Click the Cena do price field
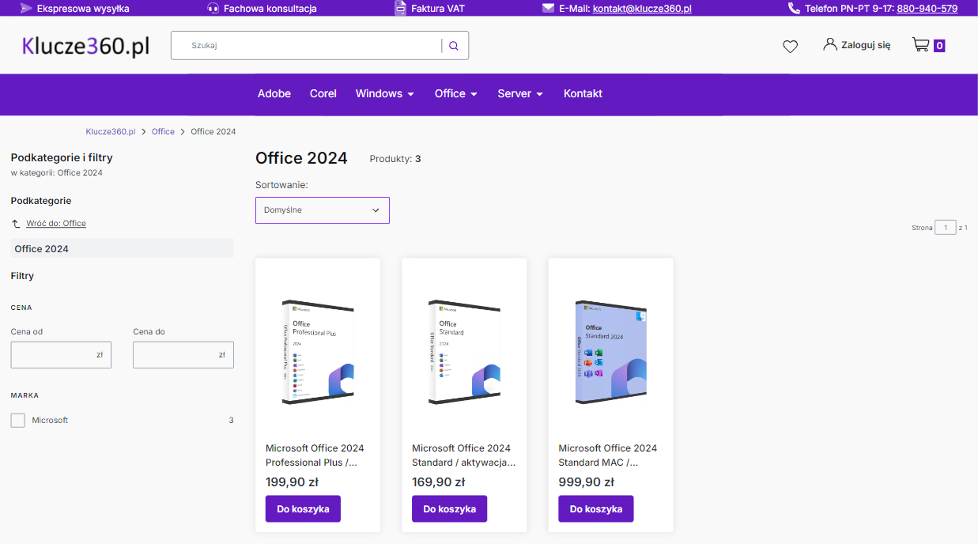 pyautogui.click(x=183, y=355)
